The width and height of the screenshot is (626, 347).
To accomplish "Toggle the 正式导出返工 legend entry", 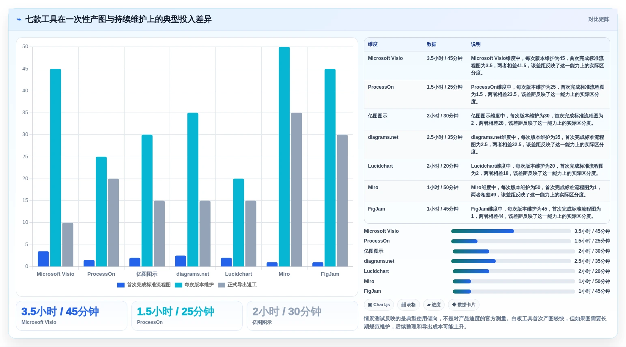I will [237, 285].
